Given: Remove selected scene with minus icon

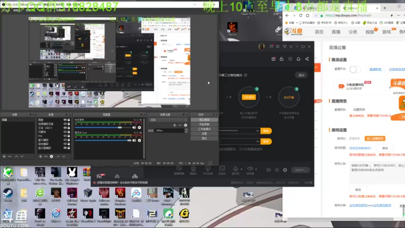Looking at the screenshot, I should pyautogui.click(x=10, y=157).
